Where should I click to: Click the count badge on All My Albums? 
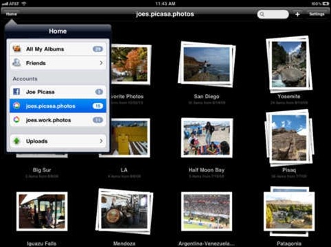pos(98,49)
